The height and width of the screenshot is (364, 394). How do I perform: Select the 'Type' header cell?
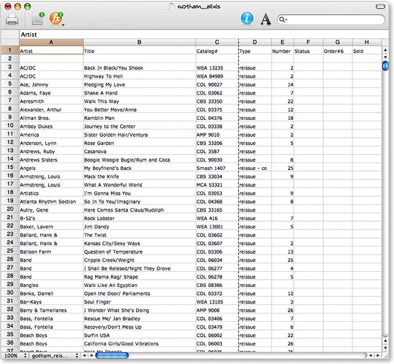[255, 51]
